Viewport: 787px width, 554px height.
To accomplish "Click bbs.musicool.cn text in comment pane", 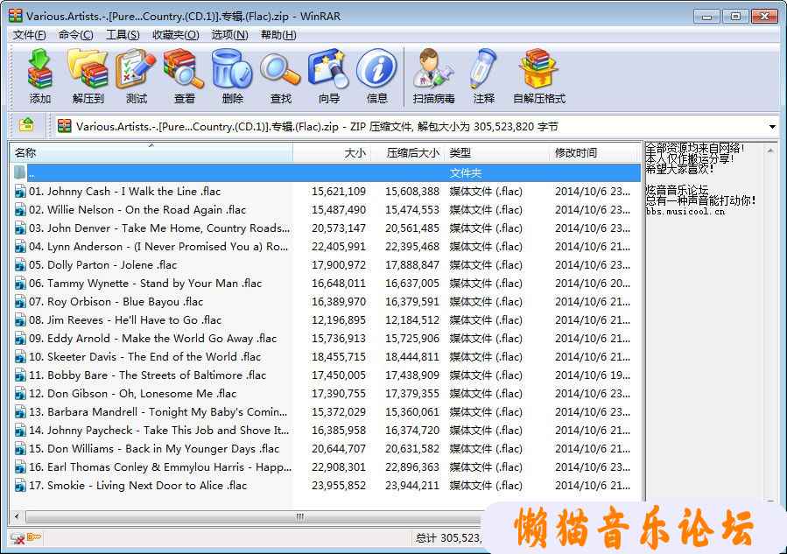I will (685, 212).
